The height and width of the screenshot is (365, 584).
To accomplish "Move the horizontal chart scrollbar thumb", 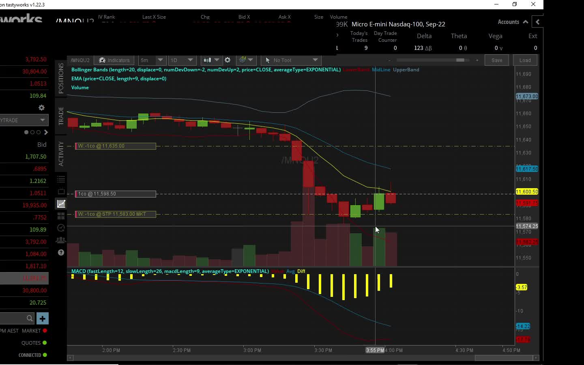I will point(503,358).
